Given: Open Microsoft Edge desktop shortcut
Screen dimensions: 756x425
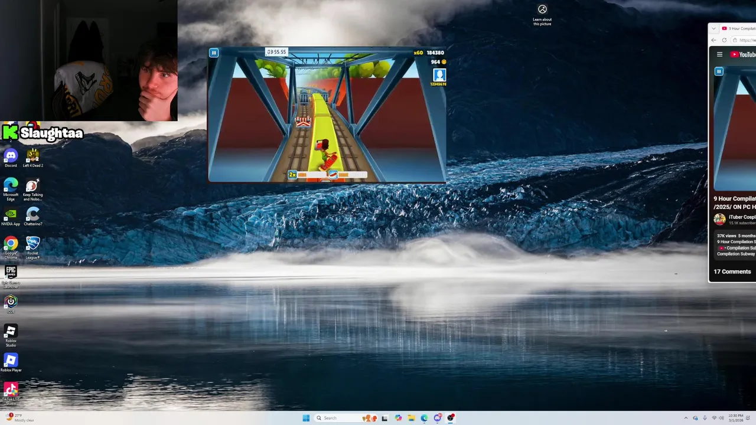Looking at the screenshot, I should (x=11, y=189).
